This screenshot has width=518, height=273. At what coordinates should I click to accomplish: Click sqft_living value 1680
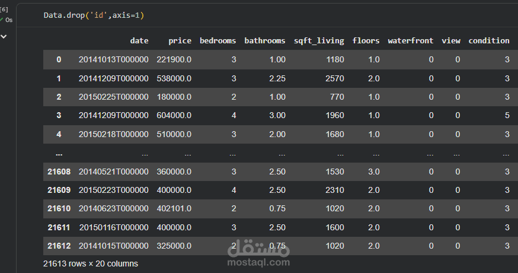click(x=335, y=134)
